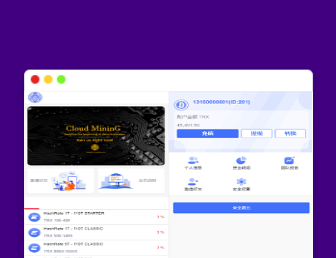Open the Team Report (团队报表) chart icon
Screen dimensions: 336x258
pyautogui.click(x=289, y=161)
